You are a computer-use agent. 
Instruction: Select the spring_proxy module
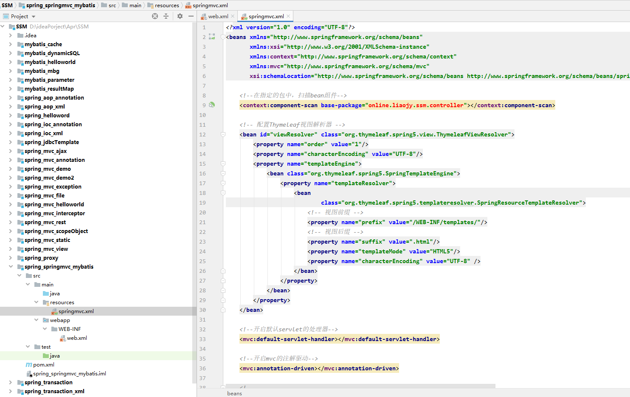tap(41, 258)
